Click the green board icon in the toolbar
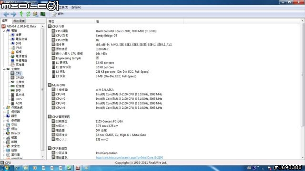 43,14
